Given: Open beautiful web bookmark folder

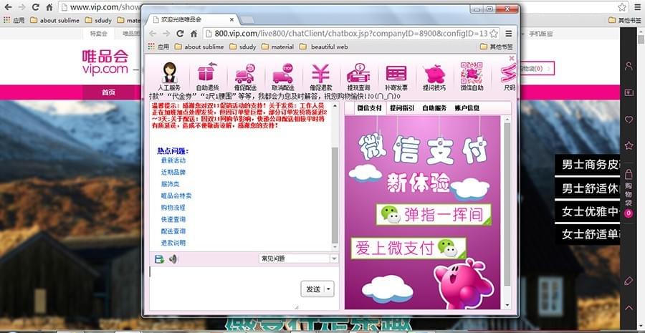Looking at the screenshot, I should [x=324, y=47].
